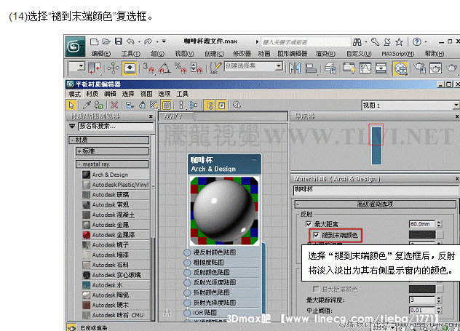Open the 视图 1 view dropdown
The width and height of the screenshot is (460, 331).
456,105
